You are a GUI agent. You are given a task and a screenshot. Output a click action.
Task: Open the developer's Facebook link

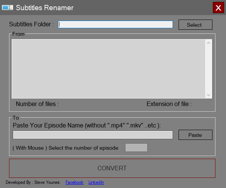pyautogui.click(x=74, y=182)
